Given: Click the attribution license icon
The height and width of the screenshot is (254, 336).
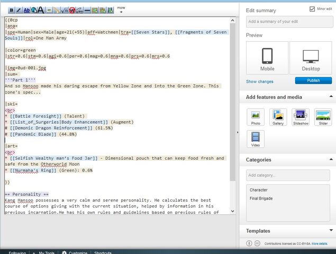Looking at the screenshot, I should [249, 243].
